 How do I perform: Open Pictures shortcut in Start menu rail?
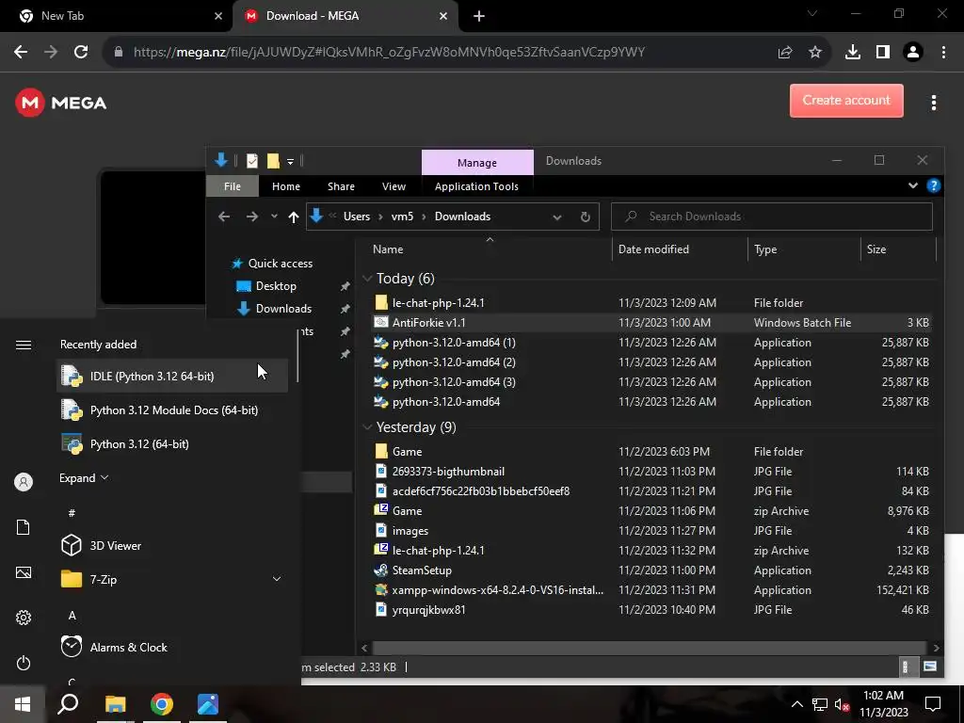24,572
